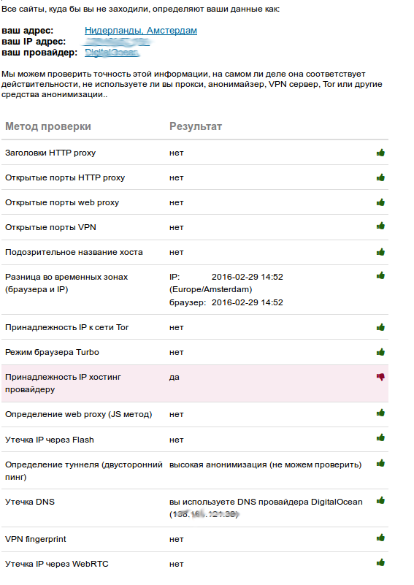
Task: Click thumbs-up icon for Определение туннеля
Action: pos(380,463)
